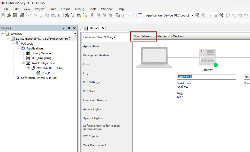Open the Device dropdown in communication toolbar

coord(179,36)
